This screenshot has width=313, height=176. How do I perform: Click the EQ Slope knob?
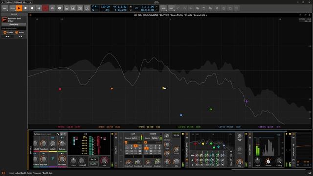[44, 159]
